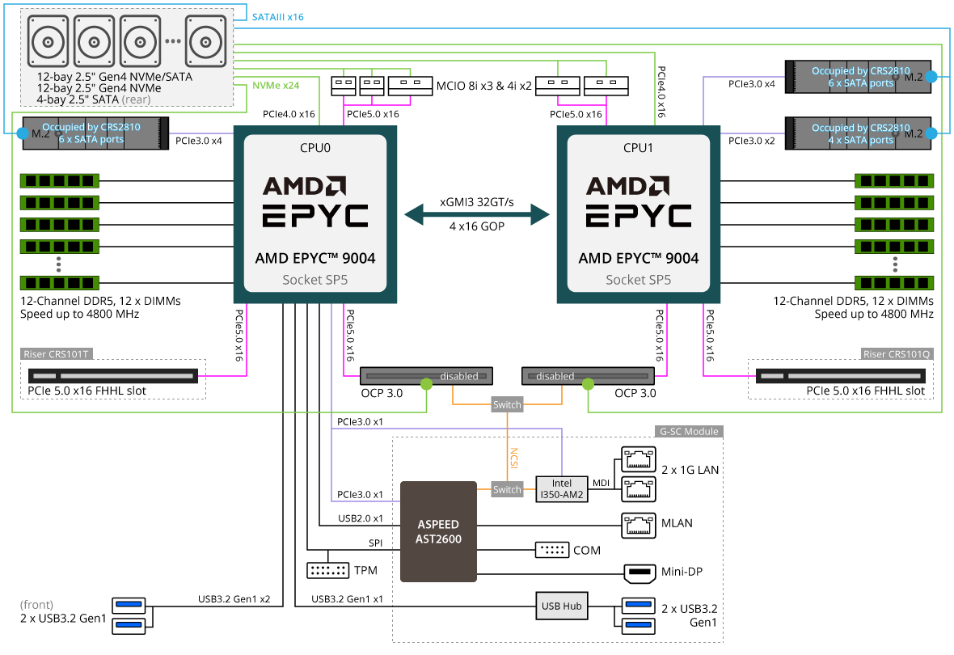954x655 pixels.
Task: Select the G-SC Module label
Action: click(x=687, y=431)
